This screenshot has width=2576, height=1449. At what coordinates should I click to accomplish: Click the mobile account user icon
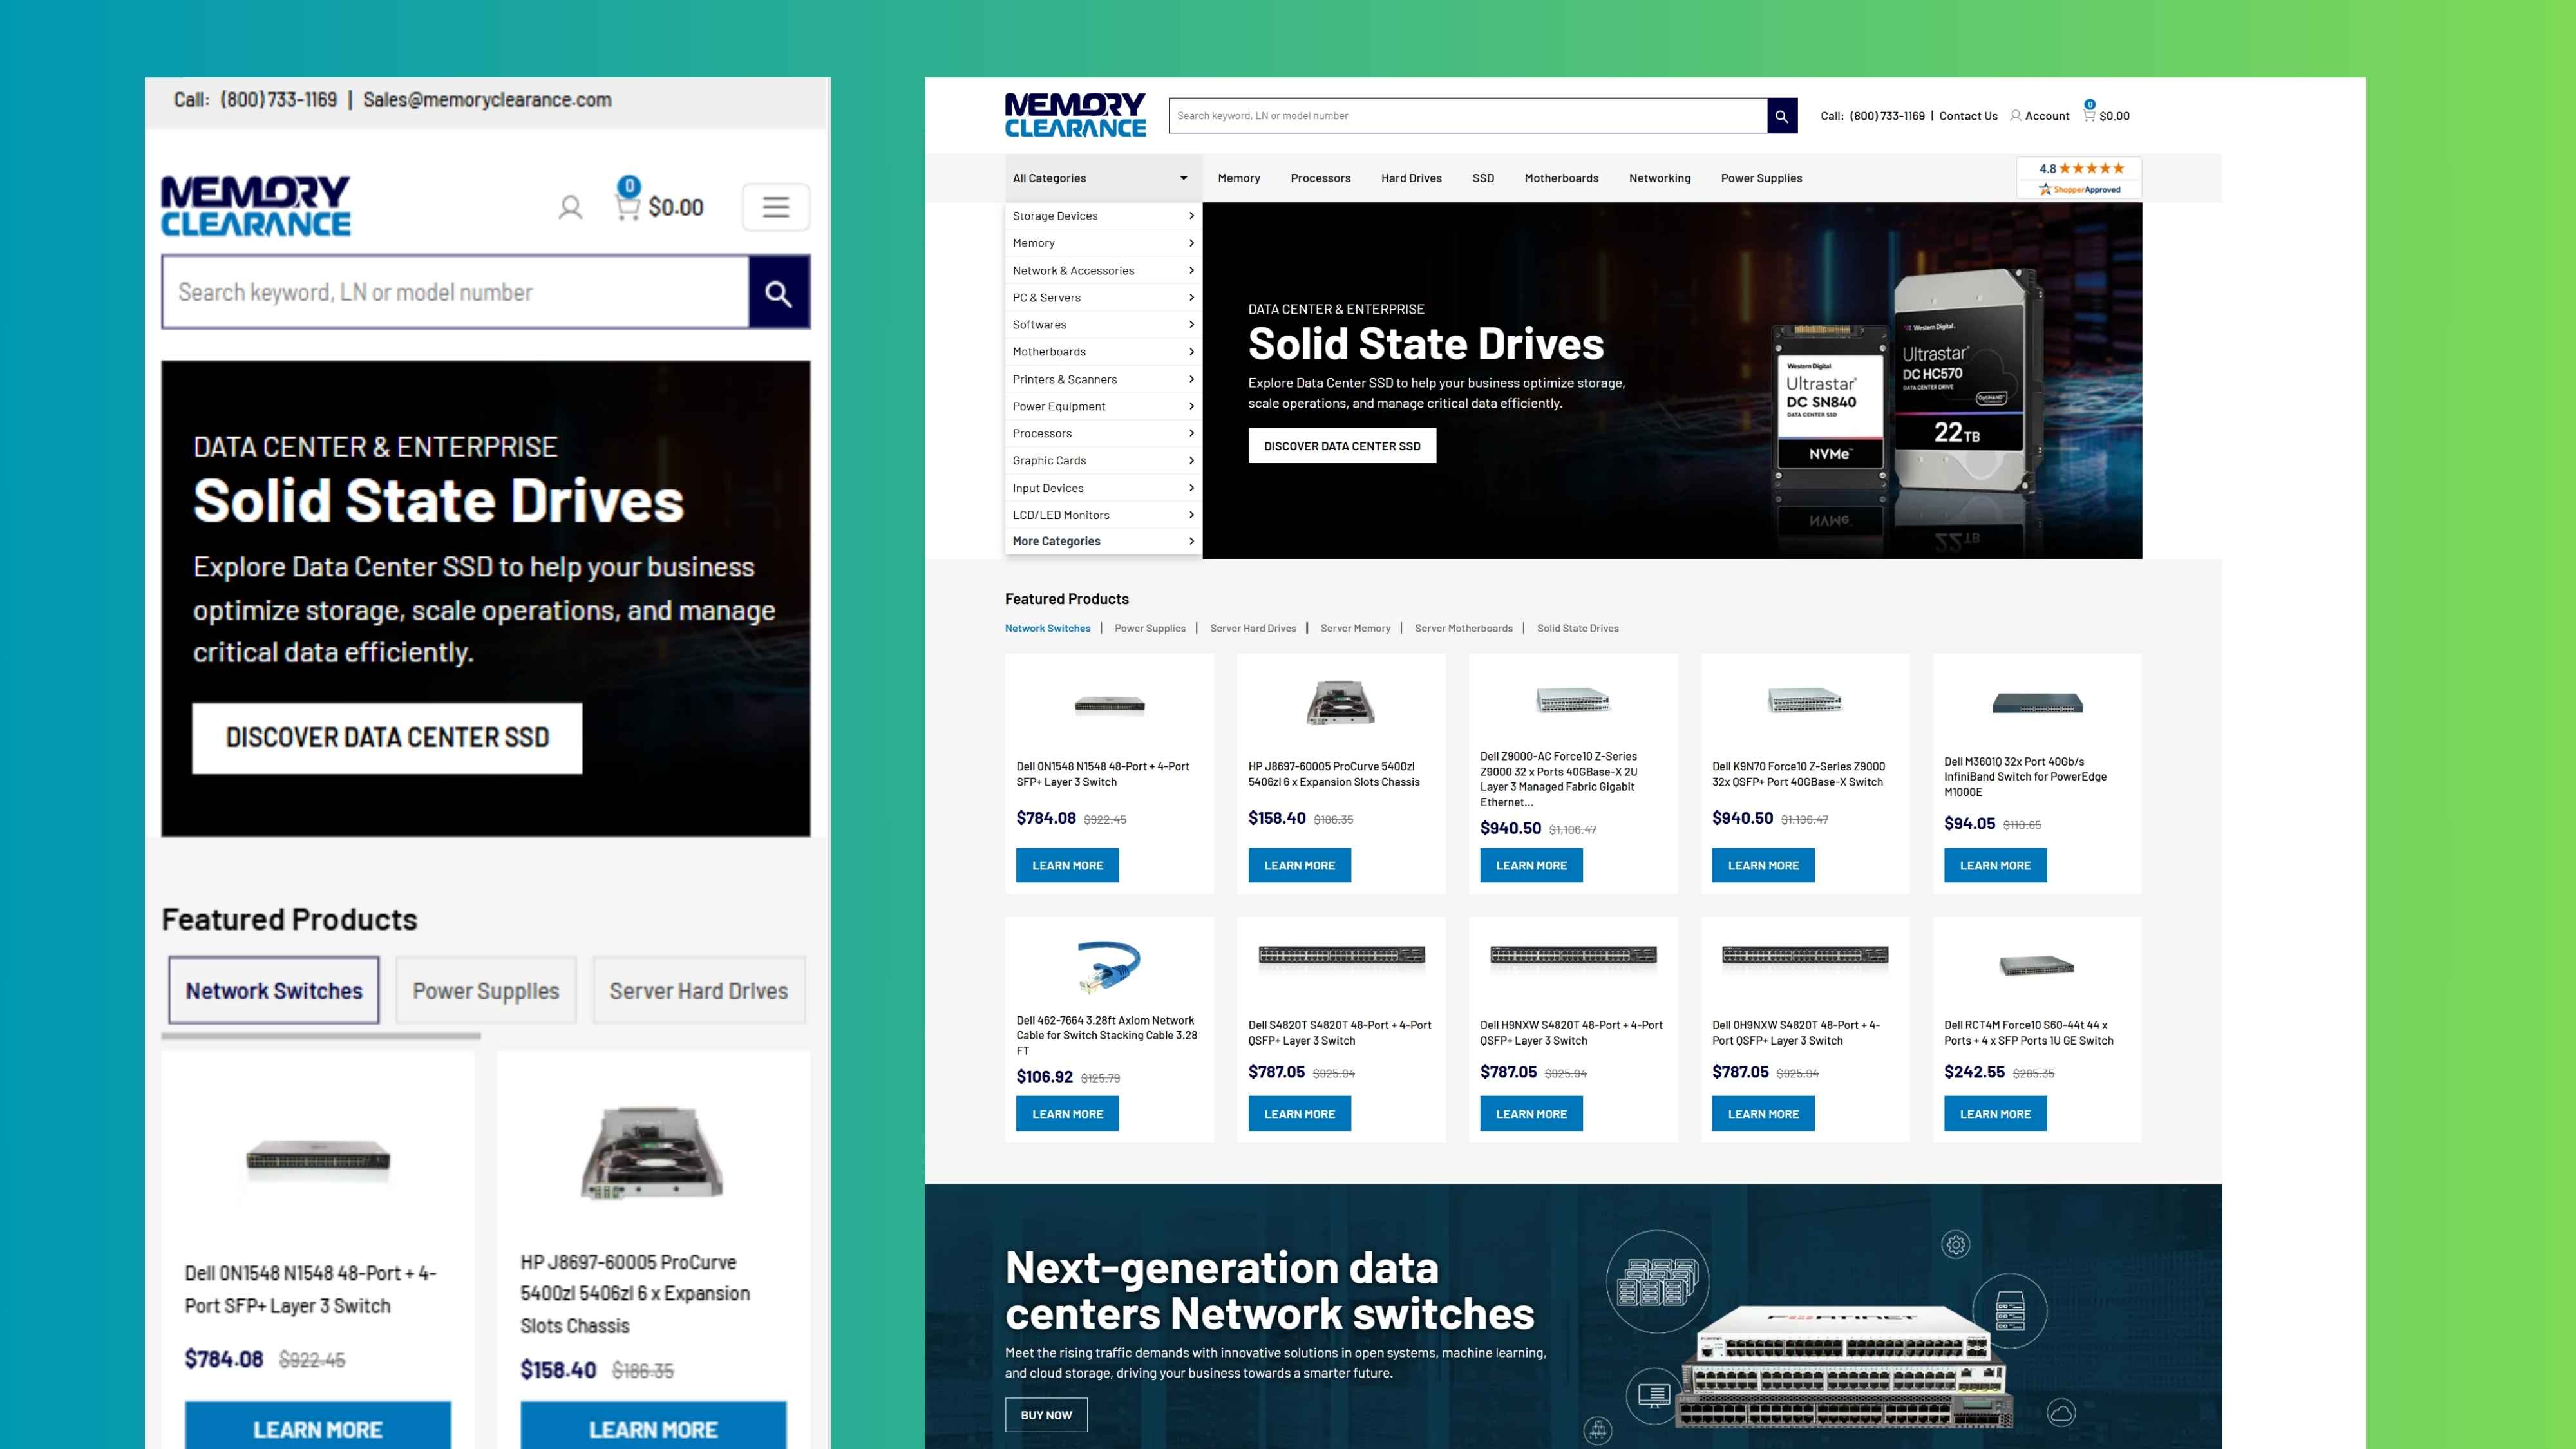(x=570, y=207)
